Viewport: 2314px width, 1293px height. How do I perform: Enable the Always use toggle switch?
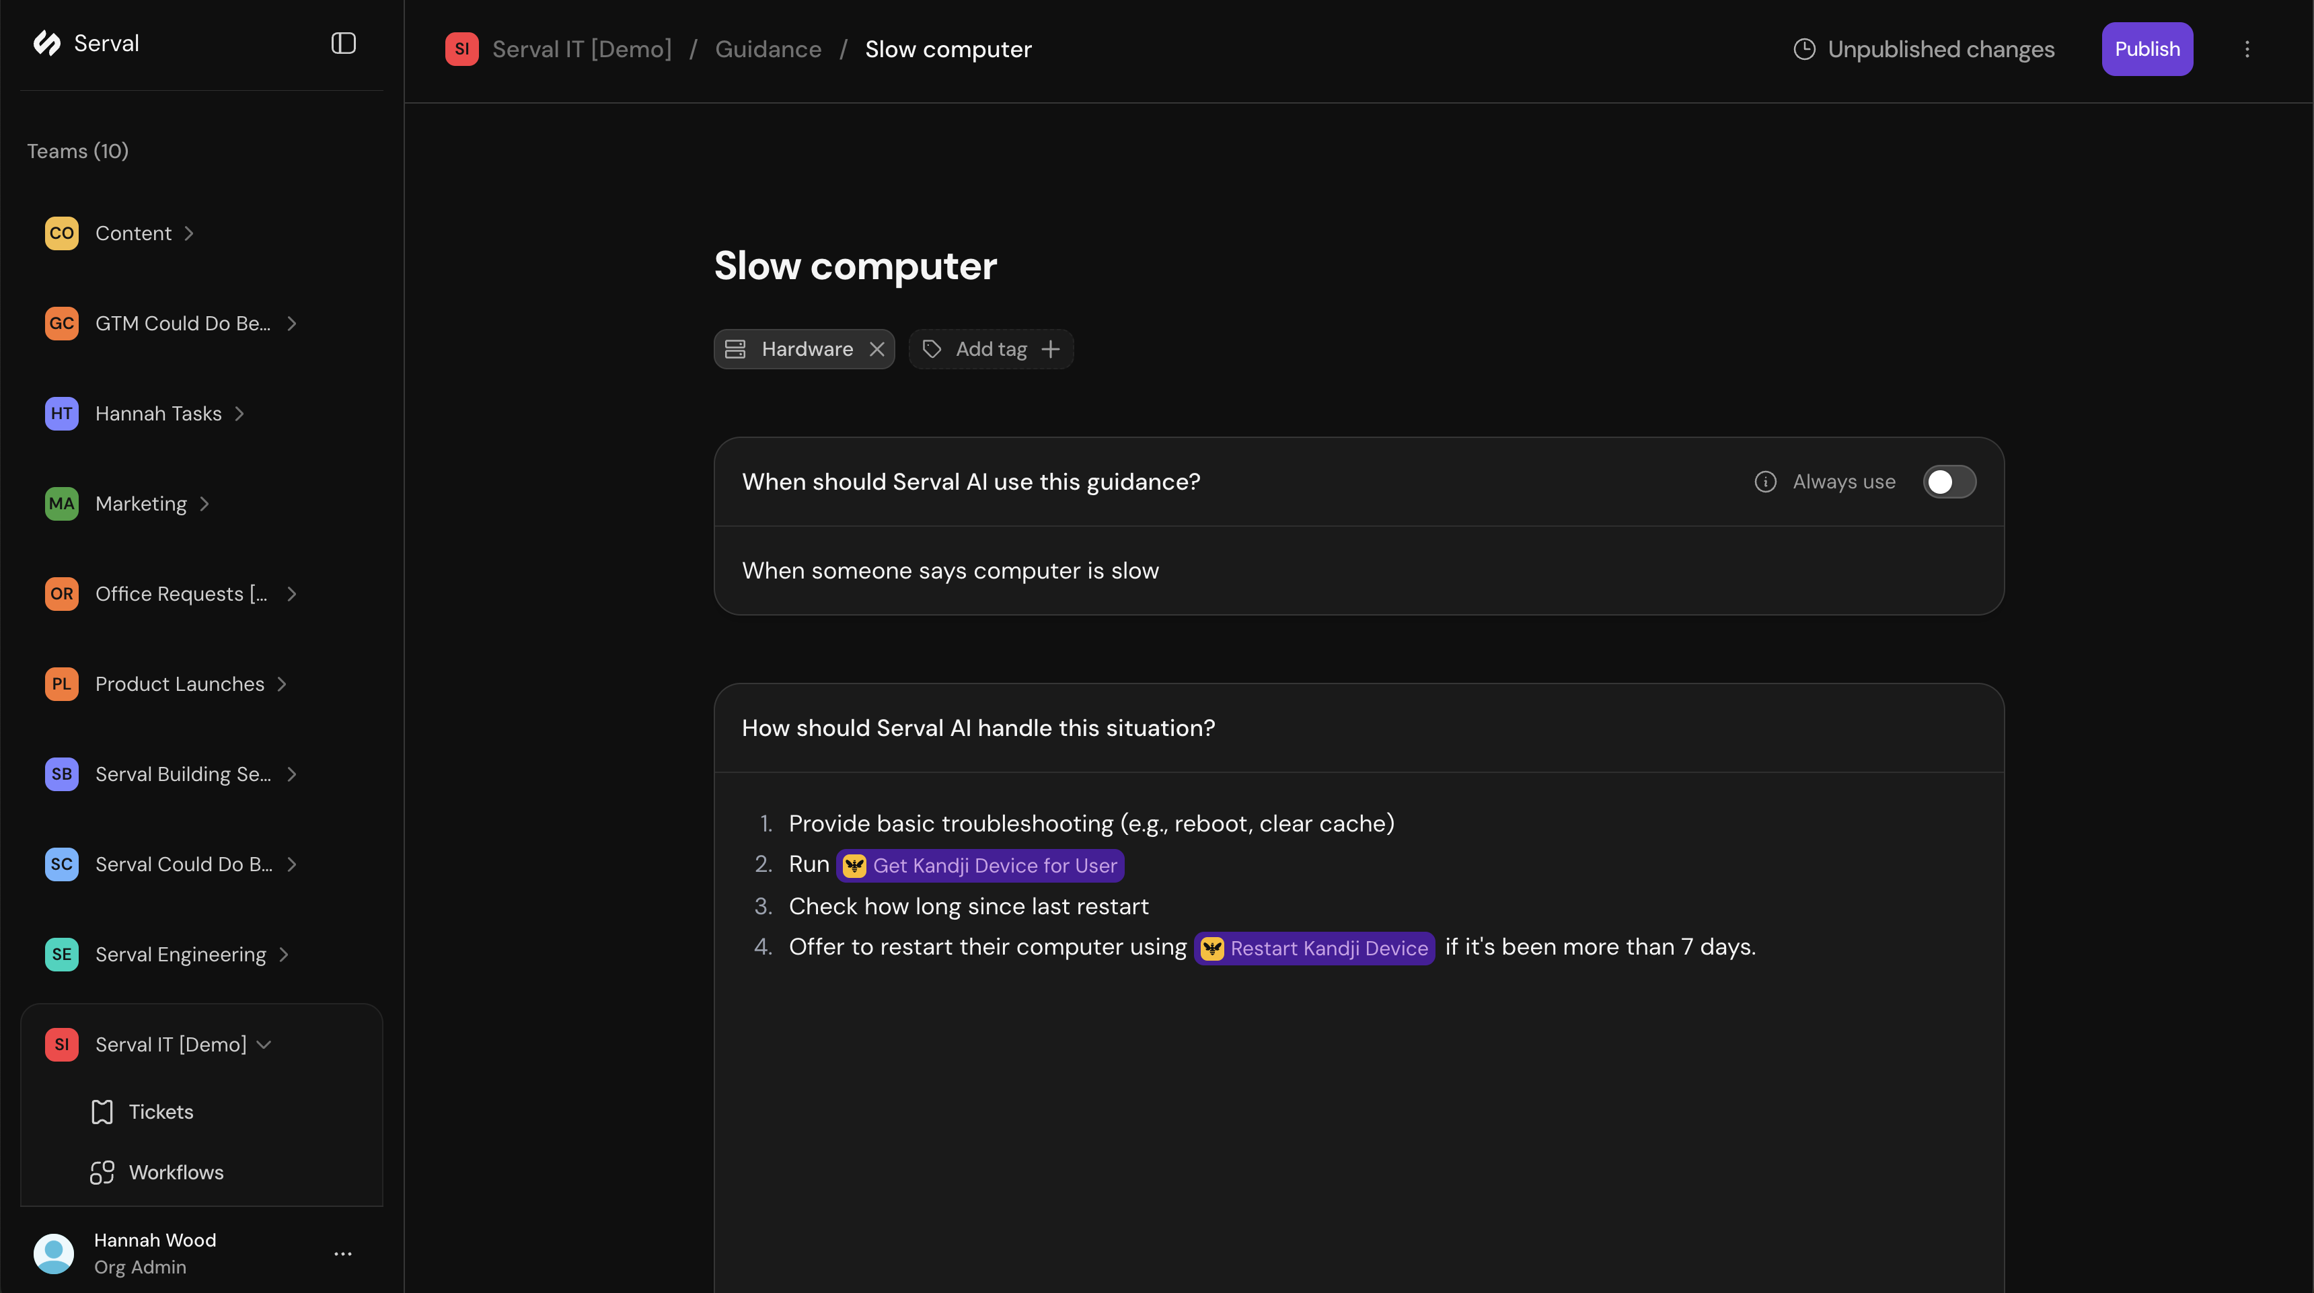pyautogui.click(x=1949, y=481)
